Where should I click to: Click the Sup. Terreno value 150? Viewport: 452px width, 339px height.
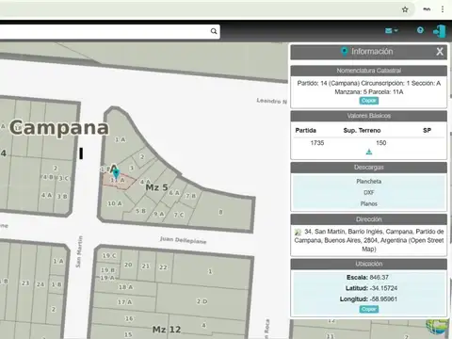tap(381, 143)
